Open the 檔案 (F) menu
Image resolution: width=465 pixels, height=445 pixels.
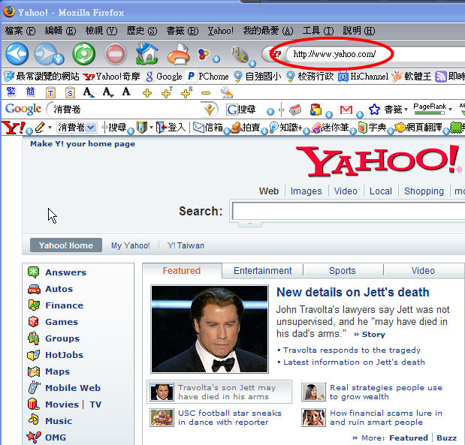coord(20,31)
